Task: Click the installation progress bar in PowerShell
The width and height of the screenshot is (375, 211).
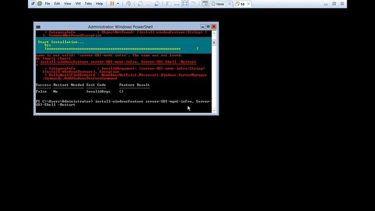Action: pos(121,49)
